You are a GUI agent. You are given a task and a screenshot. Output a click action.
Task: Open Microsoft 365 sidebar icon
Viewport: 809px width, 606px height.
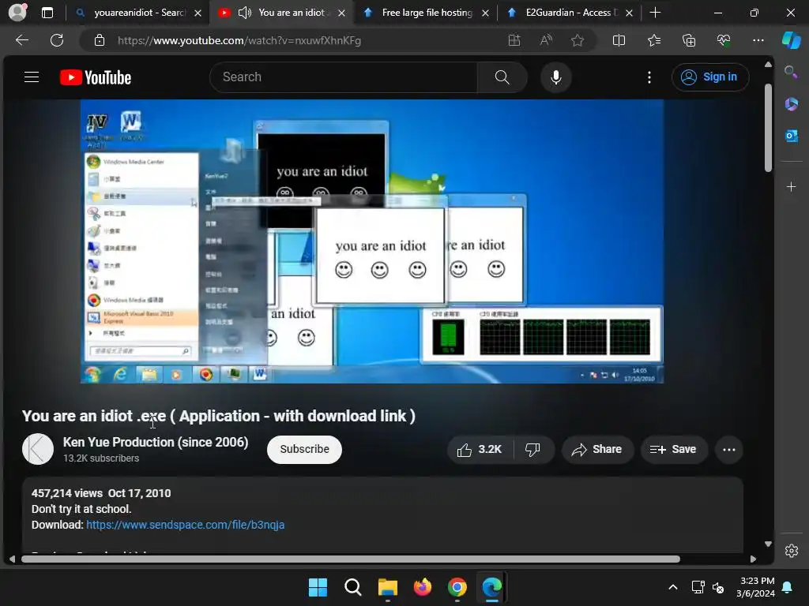[x=791, y=104]
